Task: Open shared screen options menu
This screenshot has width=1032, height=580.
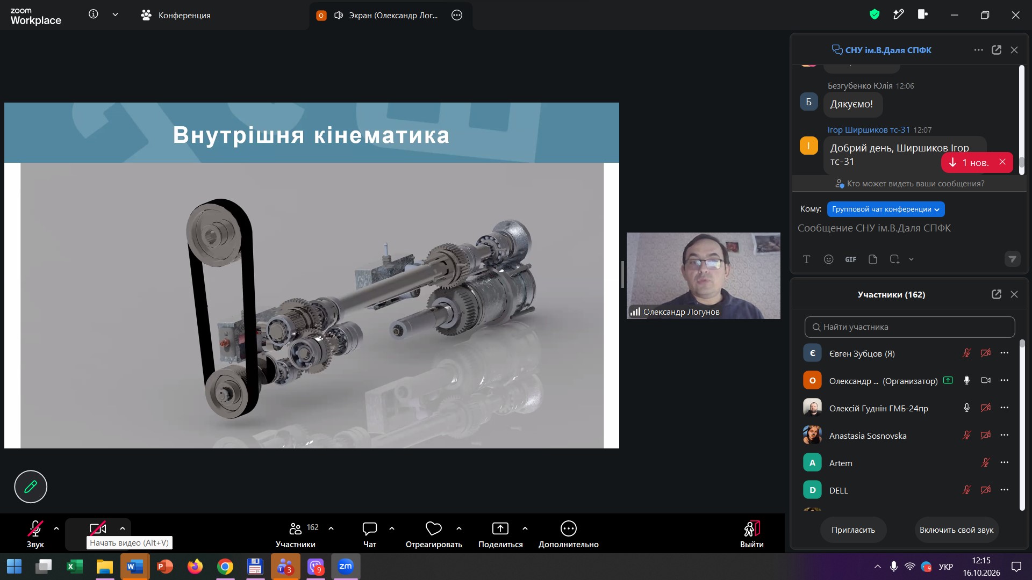Action: pyautogui.click(x=457, y=15)
